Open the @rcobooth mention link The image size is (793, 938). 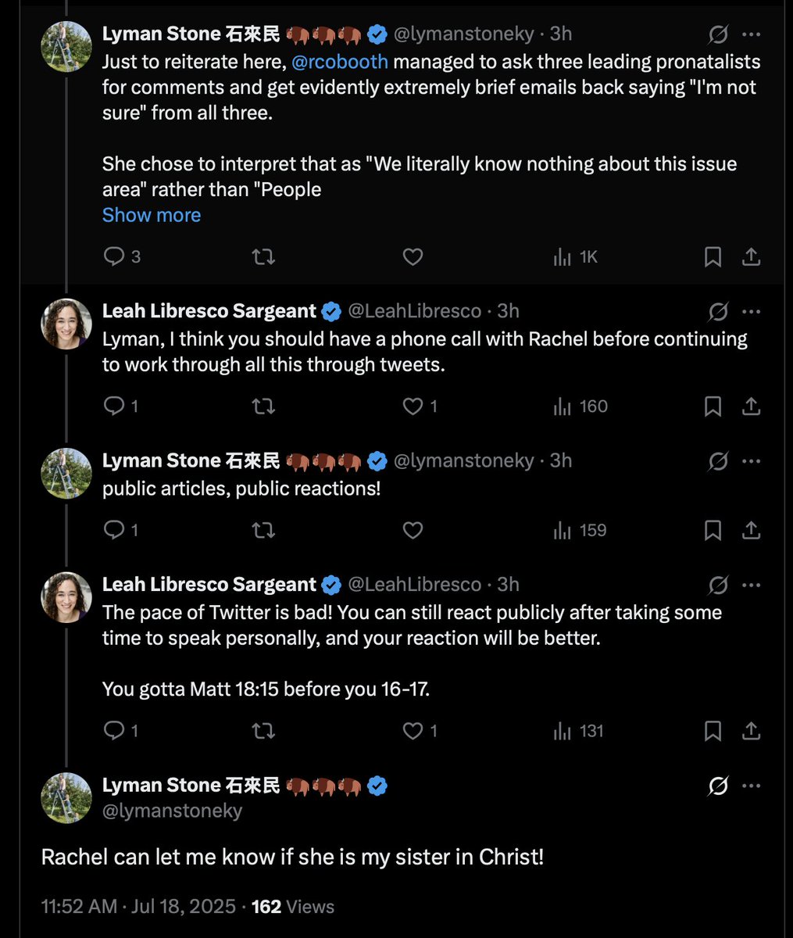tap(340, 62)
